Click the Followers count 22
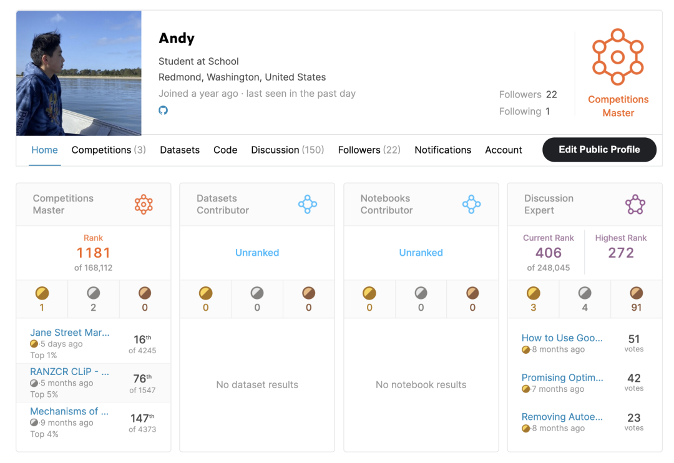 (x=551, y=95)
